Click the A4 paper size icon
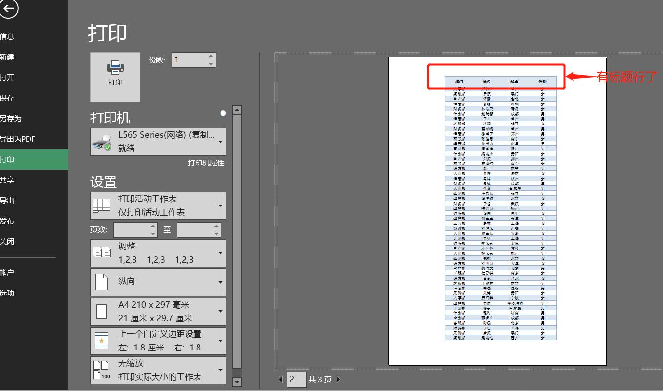The height and width of the screenshot is (391, 663). tap(102, 311)
